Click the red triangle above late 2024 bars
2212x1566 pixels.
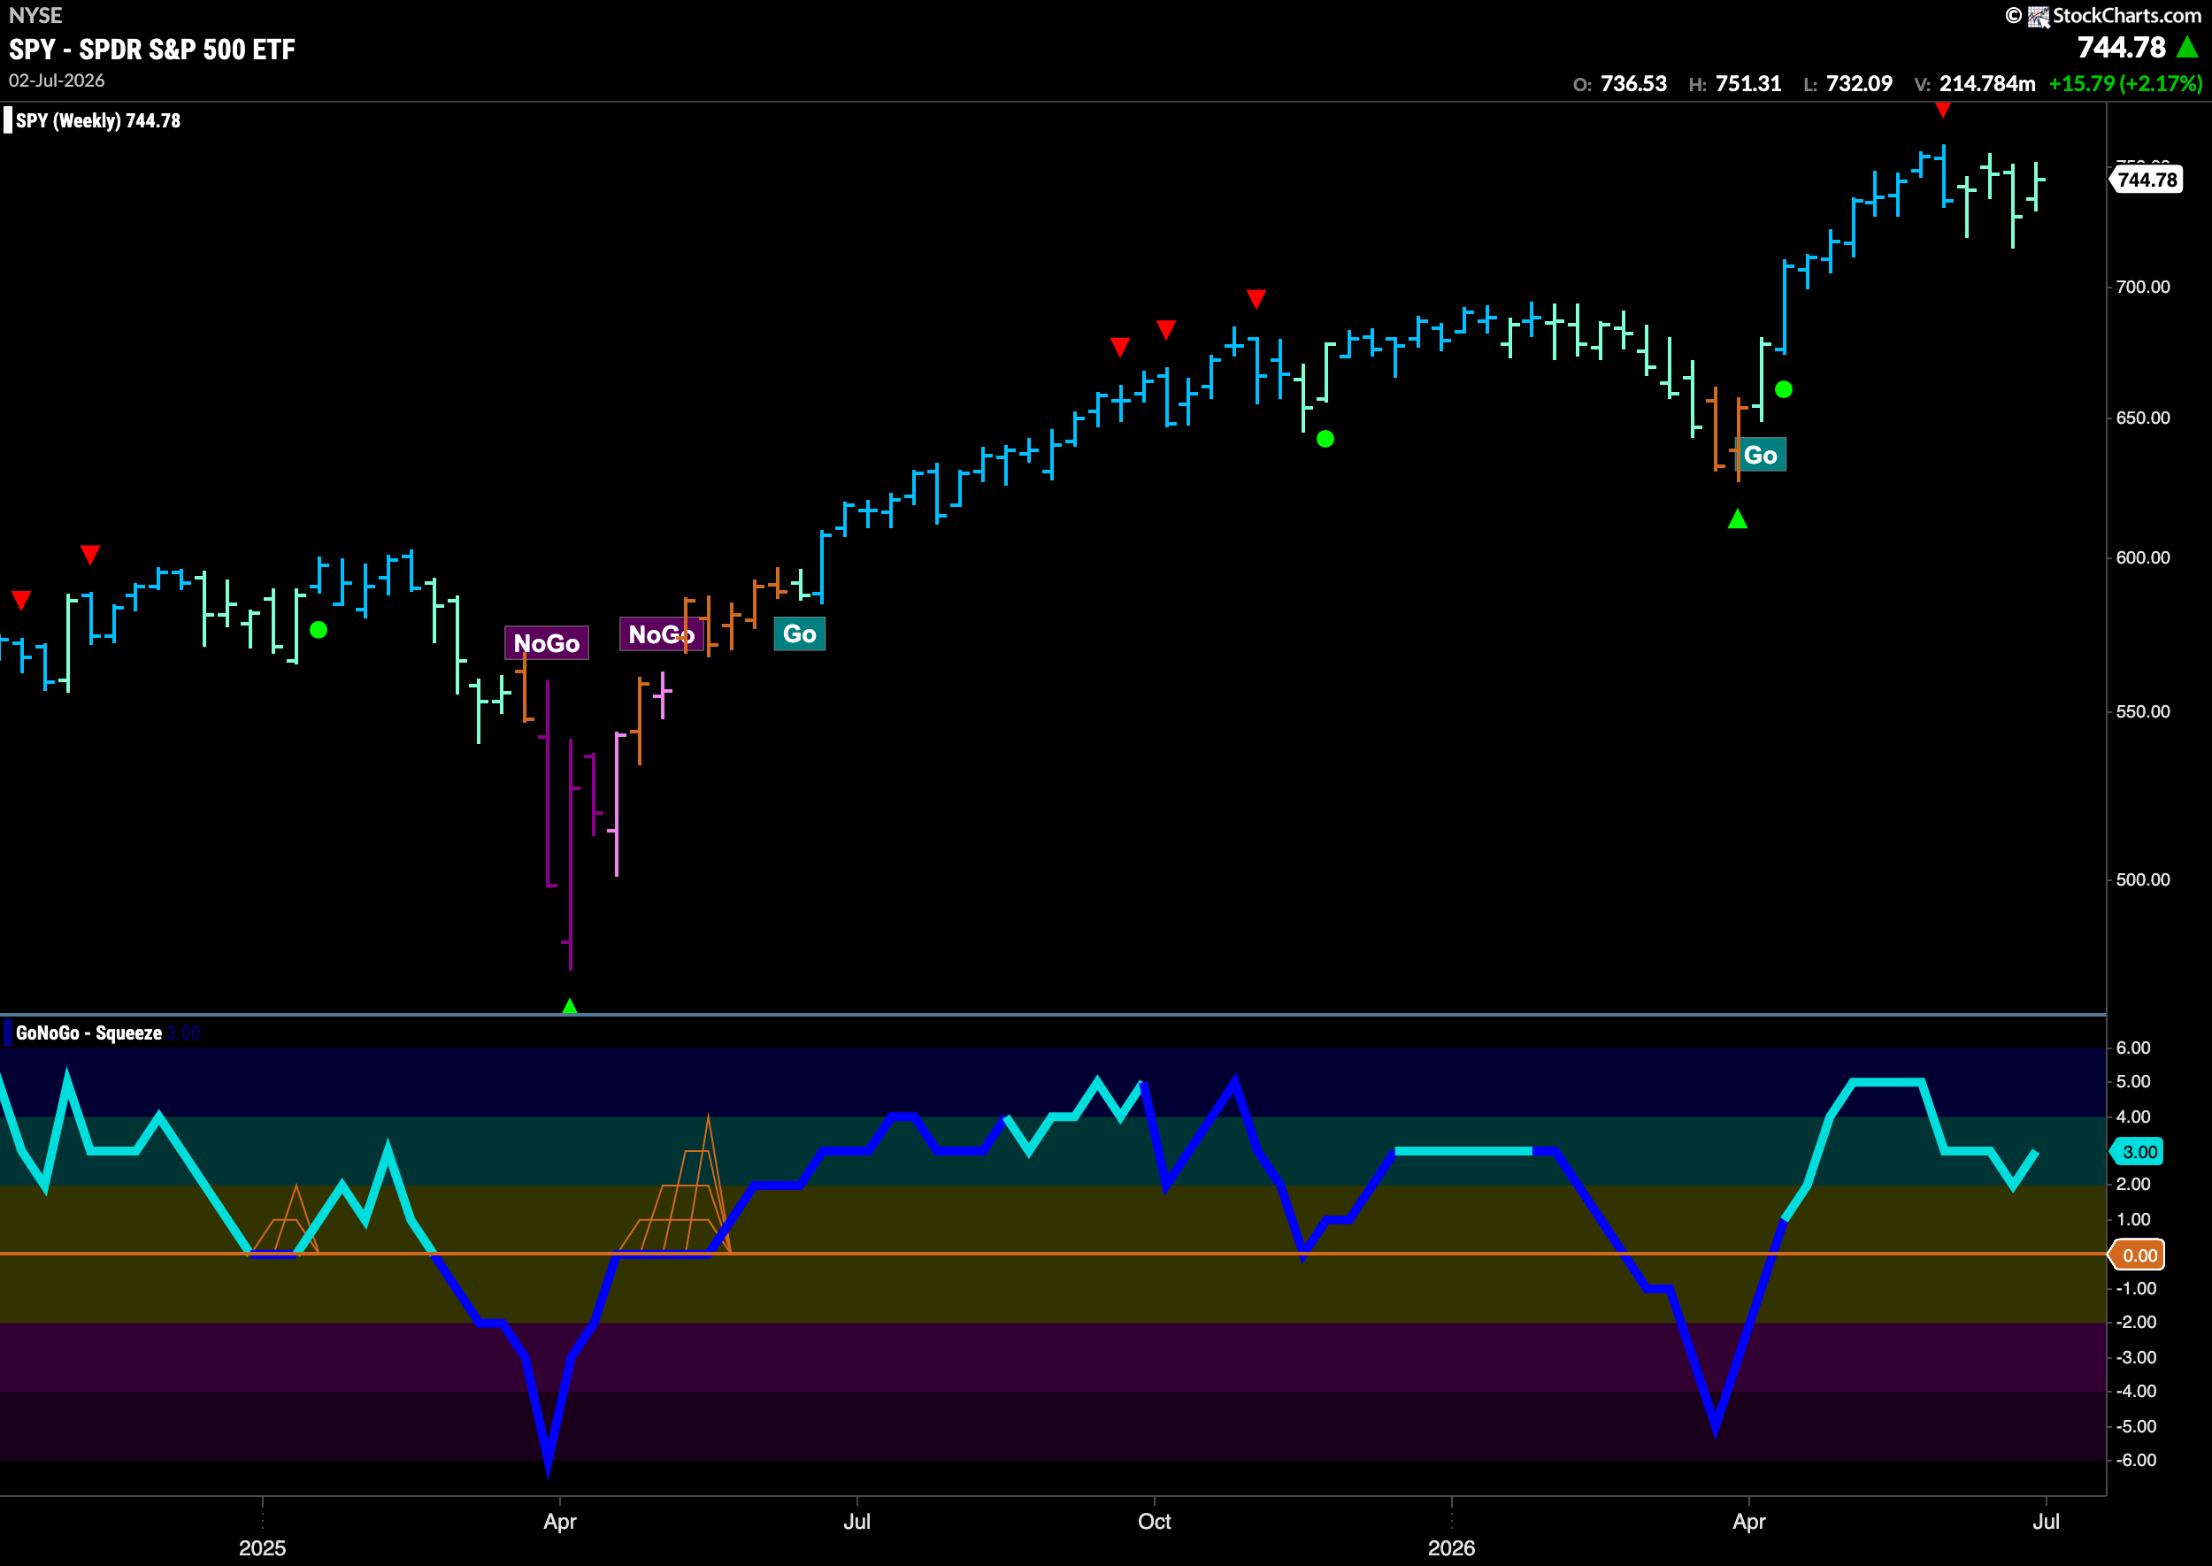tap(89, 555)
